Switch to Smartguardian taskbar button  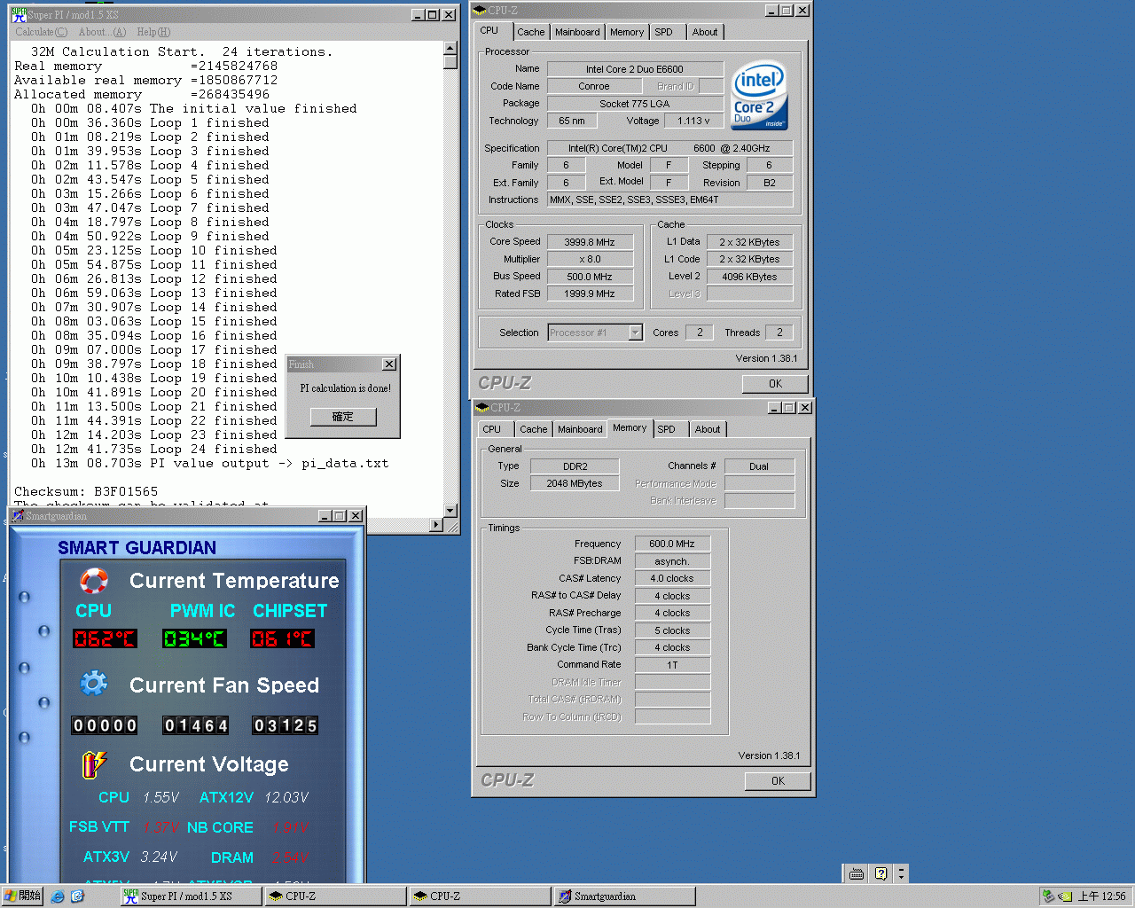(x=625, y=896)
